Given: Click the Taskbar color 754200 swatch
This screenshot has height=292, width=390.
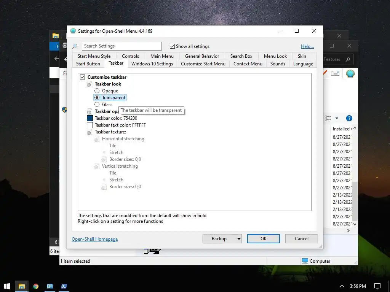Looking at the screenshot, I should (90, 118).
